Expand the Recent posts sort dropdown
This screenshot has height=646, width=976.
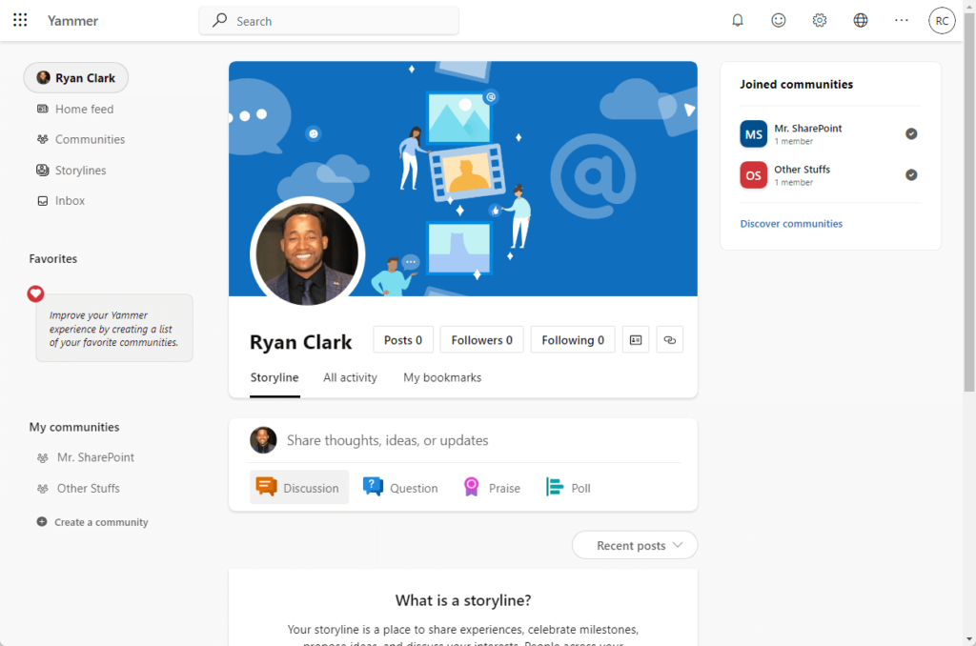[x=635, y=545]
